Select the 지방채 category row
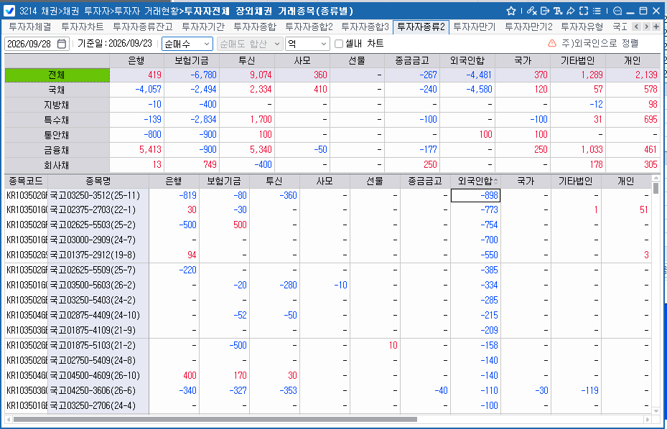The image size is (667, 429). tap(57, 105)
